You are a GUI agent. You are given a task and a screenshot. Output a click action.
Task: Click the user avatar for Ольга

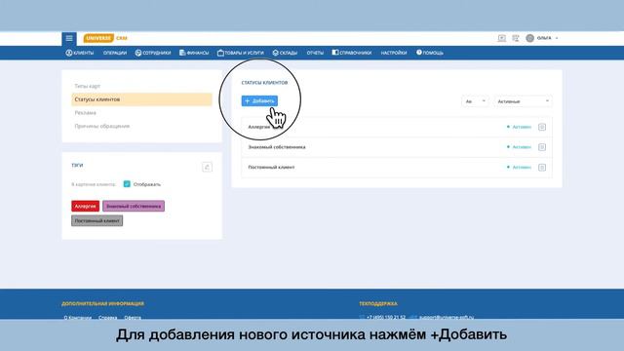pos(529,38)
